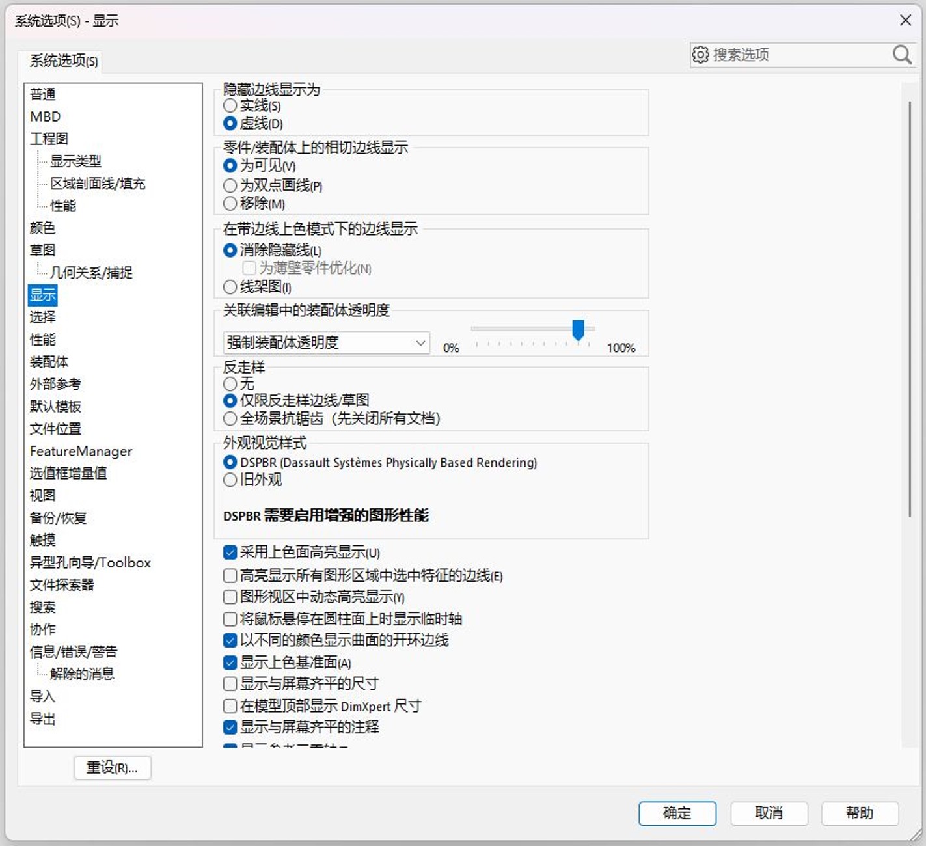The height and width of the screenshot is (846, 926).
Task: Select 为双点画线 tangent edge option
Action: click(230, 185)
